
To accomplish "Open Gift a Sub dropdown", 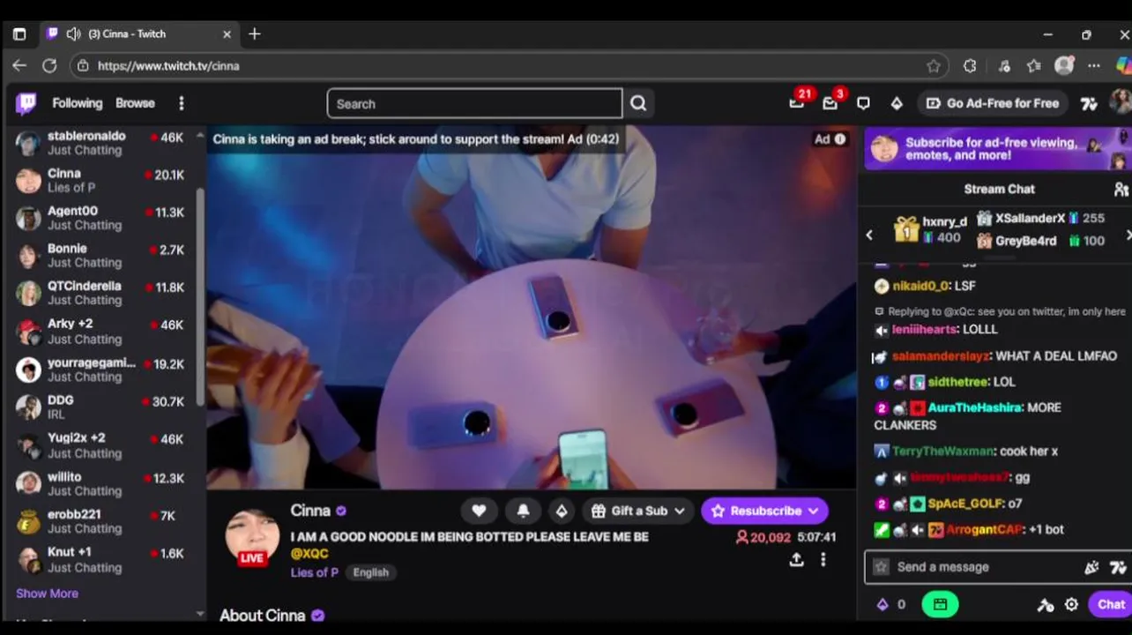I will click(638, 511).
